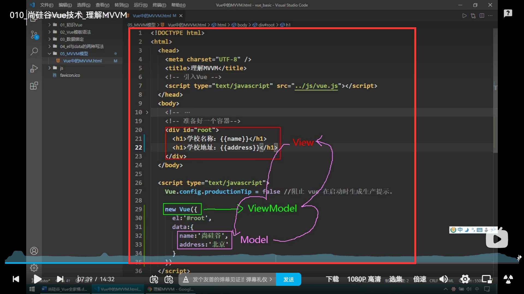Viewport: 524px width, 294px height.
Task: Click the 发送 send button
Action: (x=288, y=279)
